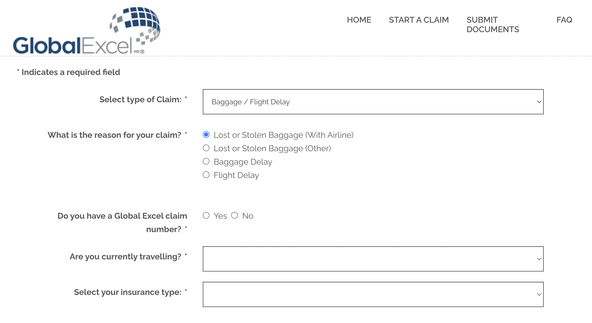The image size is (592, 323).
Task: Select the Baggage Delay reason
Action: pyautogui.click(x=206, y=161)
